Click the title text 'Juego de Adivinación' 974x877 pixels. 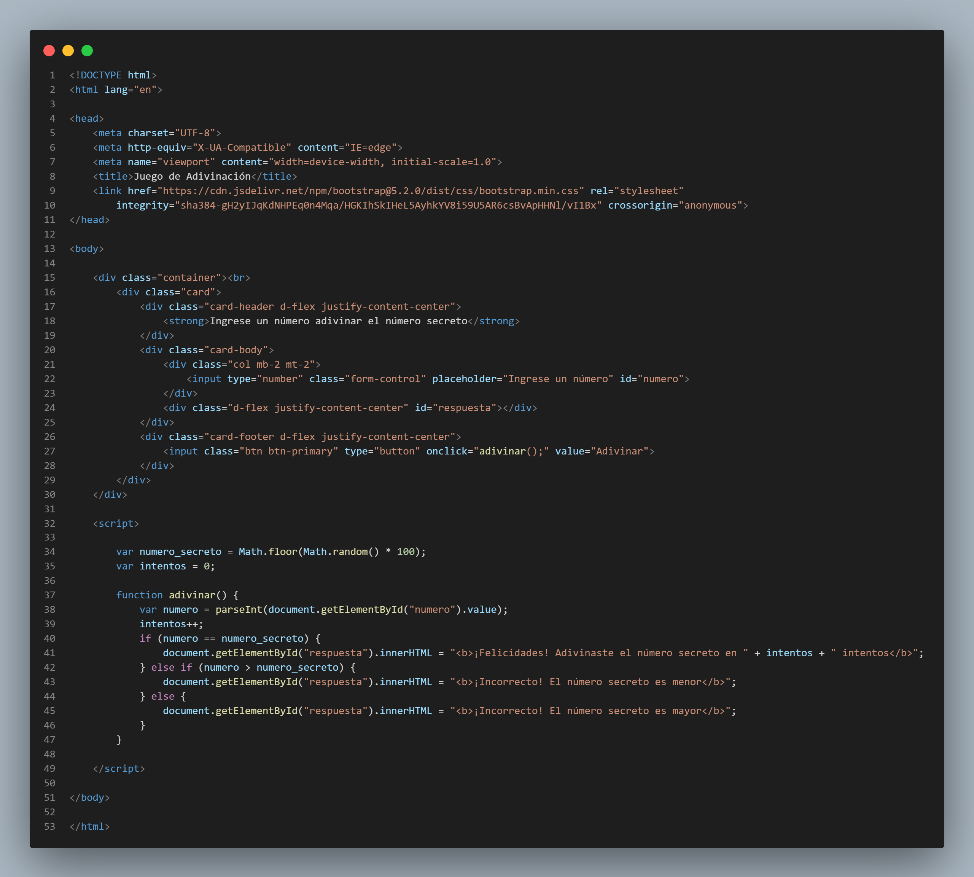tap(192, 176)
